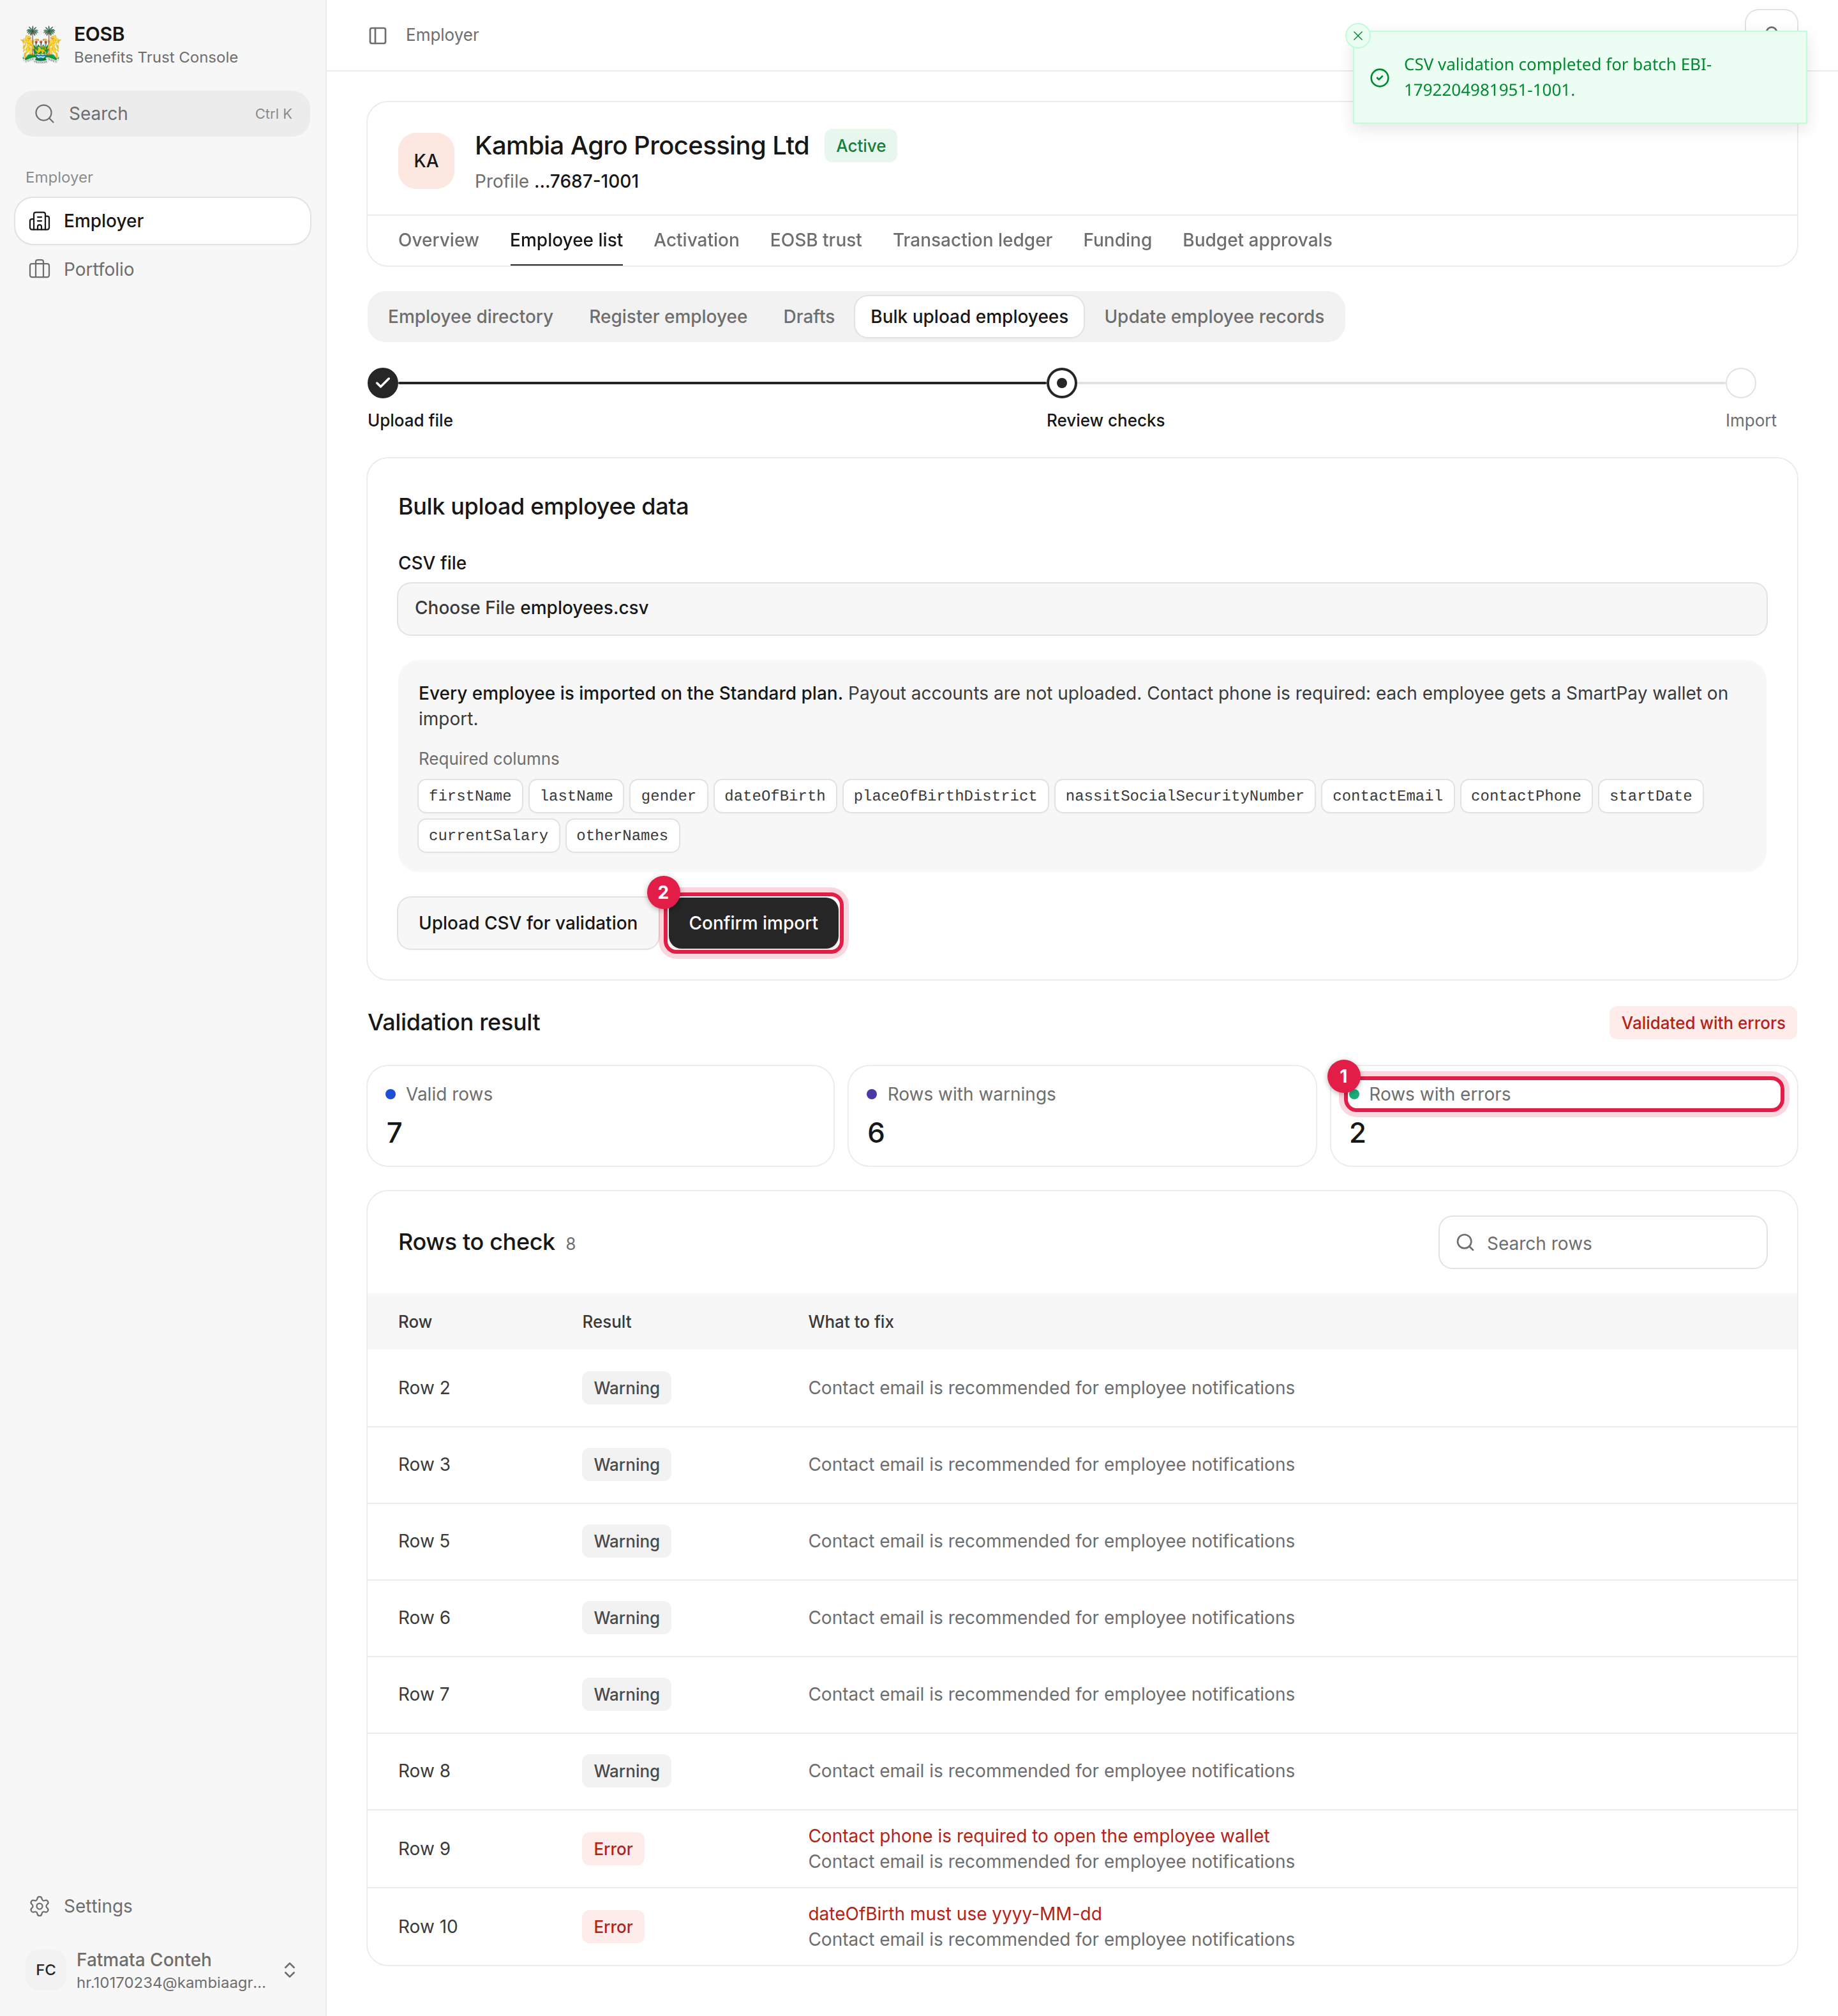Expand the Fatmata Conteh account menu chevron
The image size is (1838, 2016).
pos(290,1970)
